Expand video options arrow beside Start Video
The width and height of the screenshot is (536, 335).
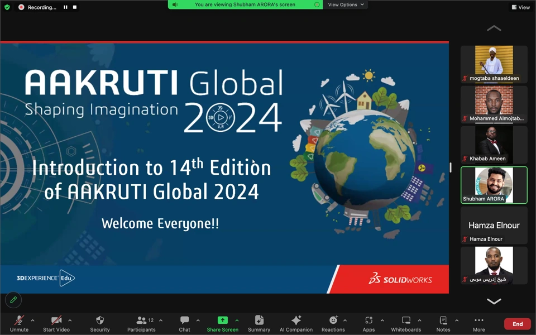[x=70, y=320]
